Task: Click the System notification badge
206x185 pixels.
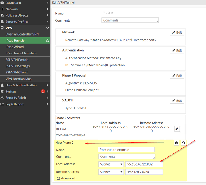Action: pos(43,92)
